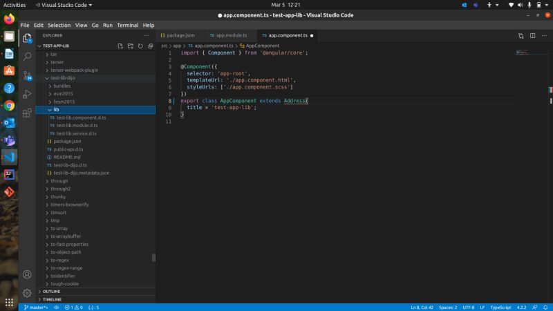This screenshot has height=311, width=553.
Task: Open README.md in explorer
Action: tap(67, 158)
